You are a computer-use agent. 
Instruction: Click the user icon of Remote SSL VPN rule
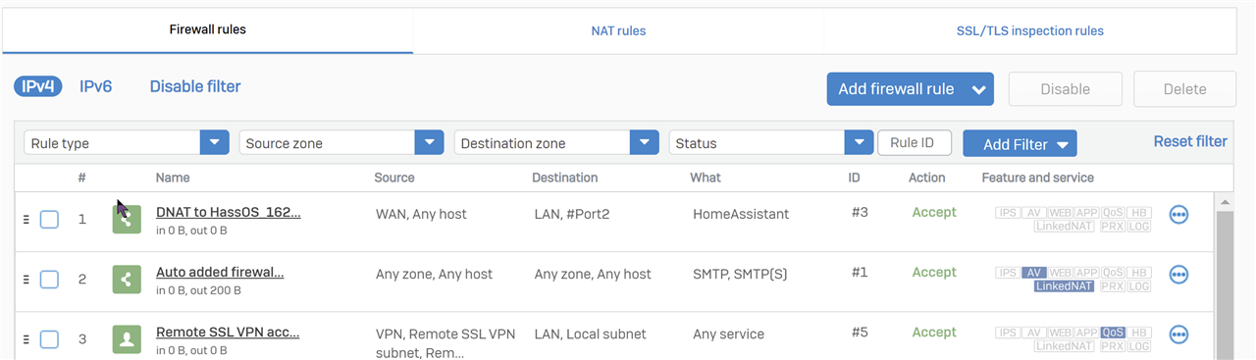coord(127,339)
